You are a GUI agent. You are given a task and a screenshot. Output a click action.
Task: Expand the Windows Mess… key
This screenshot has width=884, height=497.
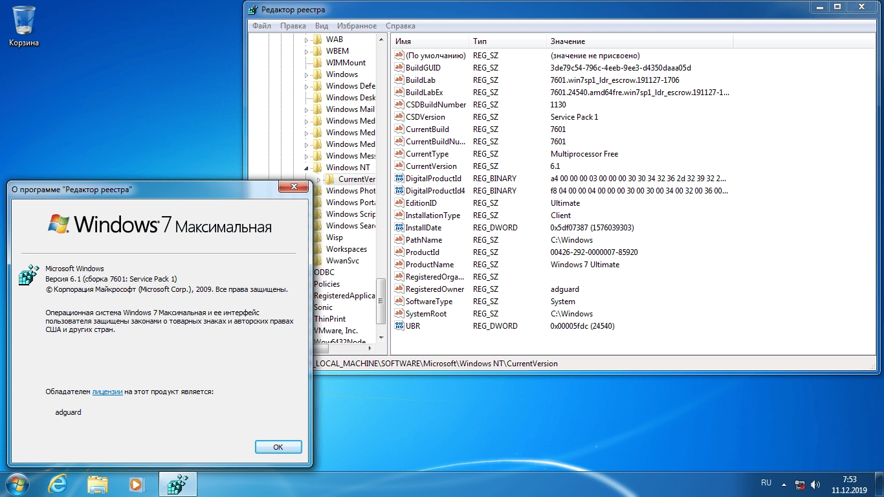tap(307, 156)
